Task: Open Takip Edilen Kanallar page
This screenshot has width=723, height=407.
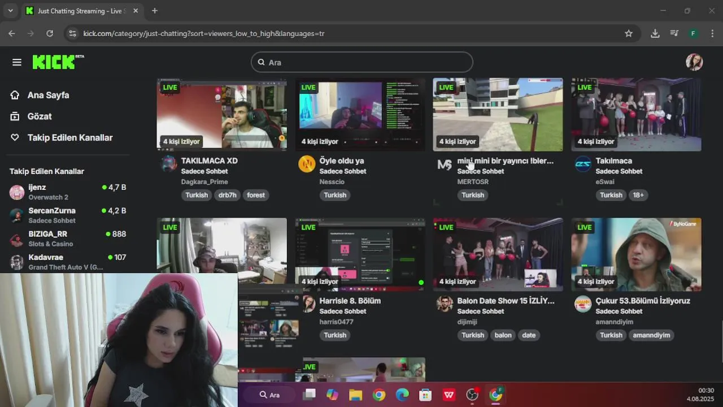Action: click(70, 137)
